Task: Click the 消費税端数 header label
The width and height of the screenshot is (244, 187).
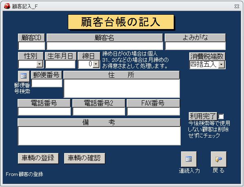Action: (x=207, y=56)
